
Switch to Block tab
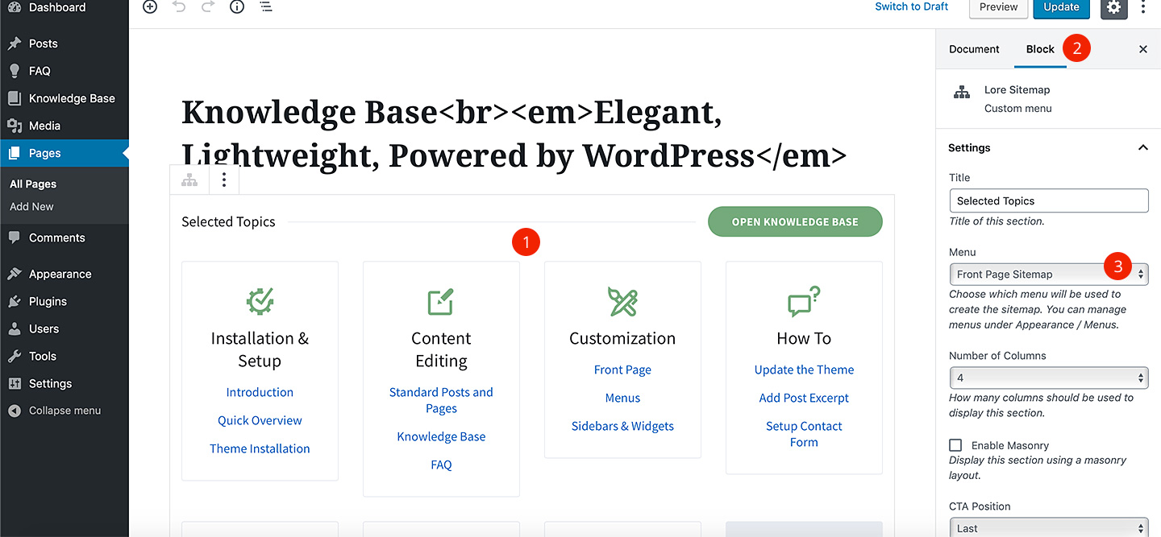(1040, 49)
